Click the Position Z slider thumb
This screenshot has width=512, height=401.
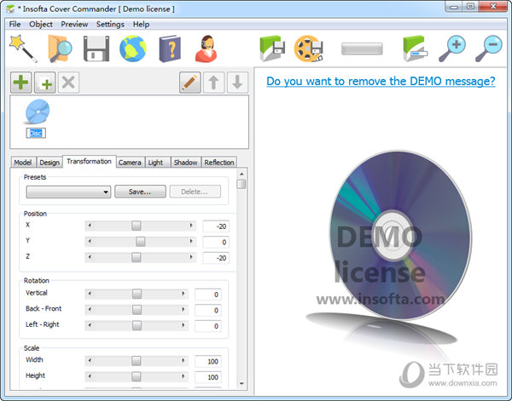(137, 257)
